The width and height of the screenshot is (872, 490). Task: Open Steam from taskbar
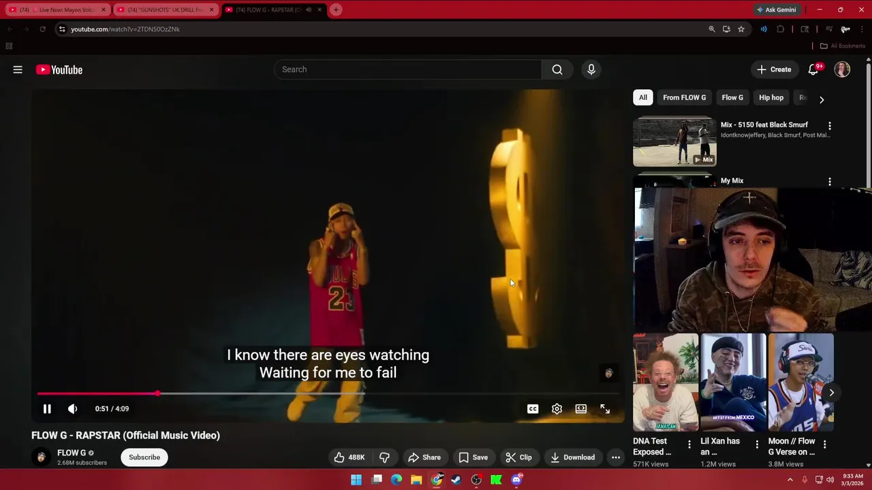click(456, 480)
